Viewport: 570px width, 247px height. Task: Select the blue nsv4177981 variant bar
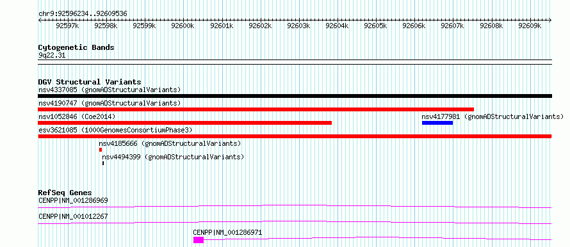pyautogui.click(x=437, y=123)
